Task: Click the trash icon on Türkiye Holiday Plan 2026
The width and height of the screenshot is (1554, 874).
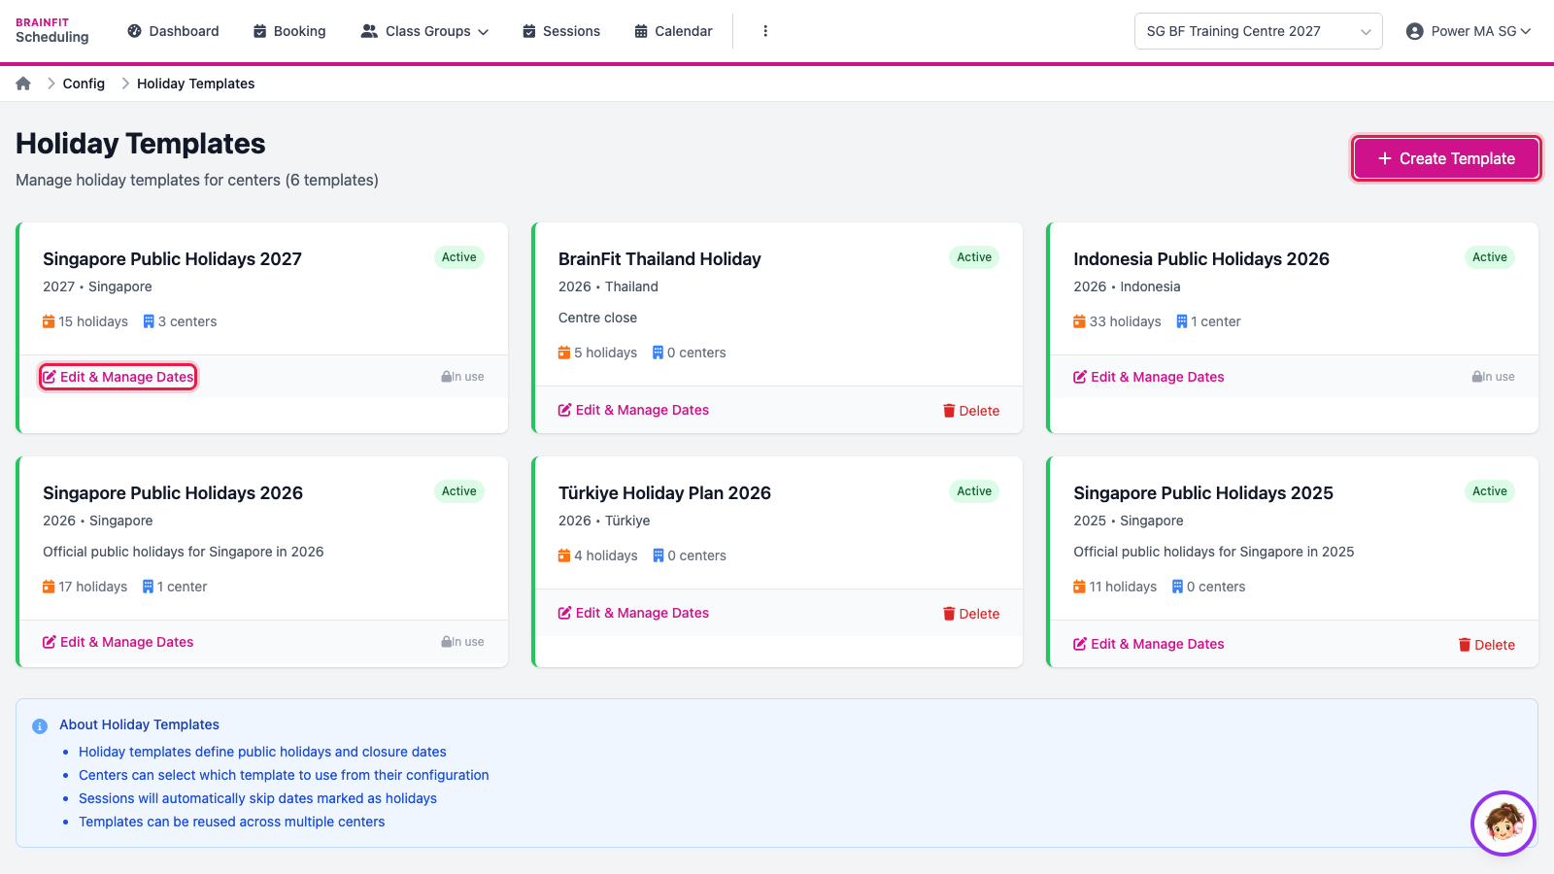Action: click(949, 614)
